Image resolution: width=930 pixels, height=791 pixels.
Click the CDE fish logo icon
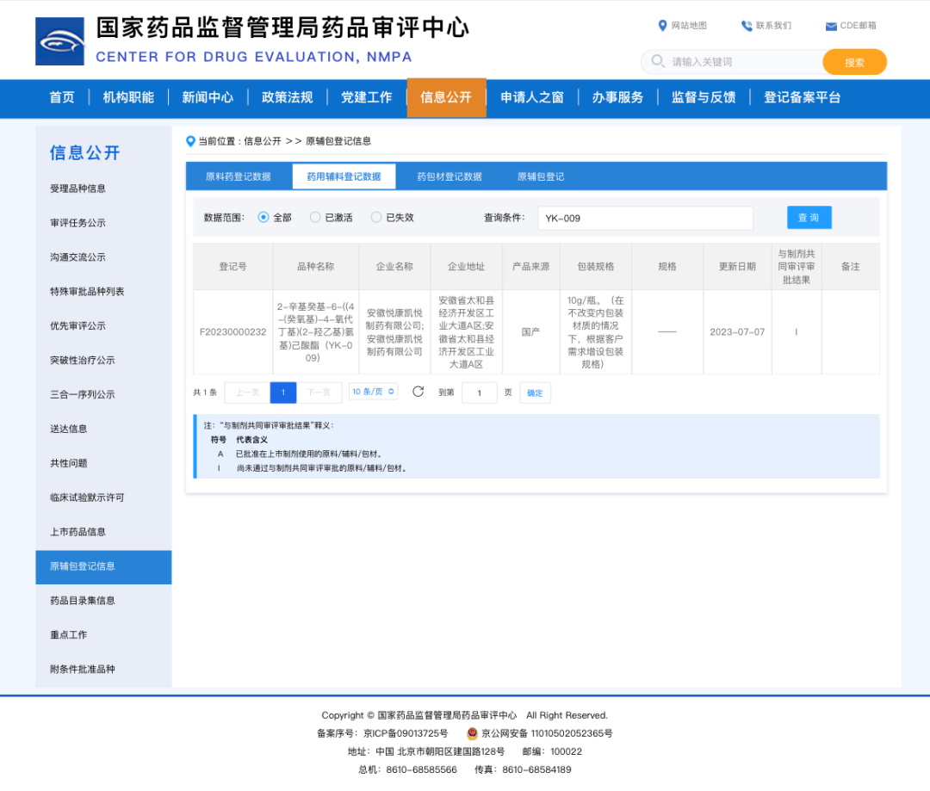coord(59,41)
